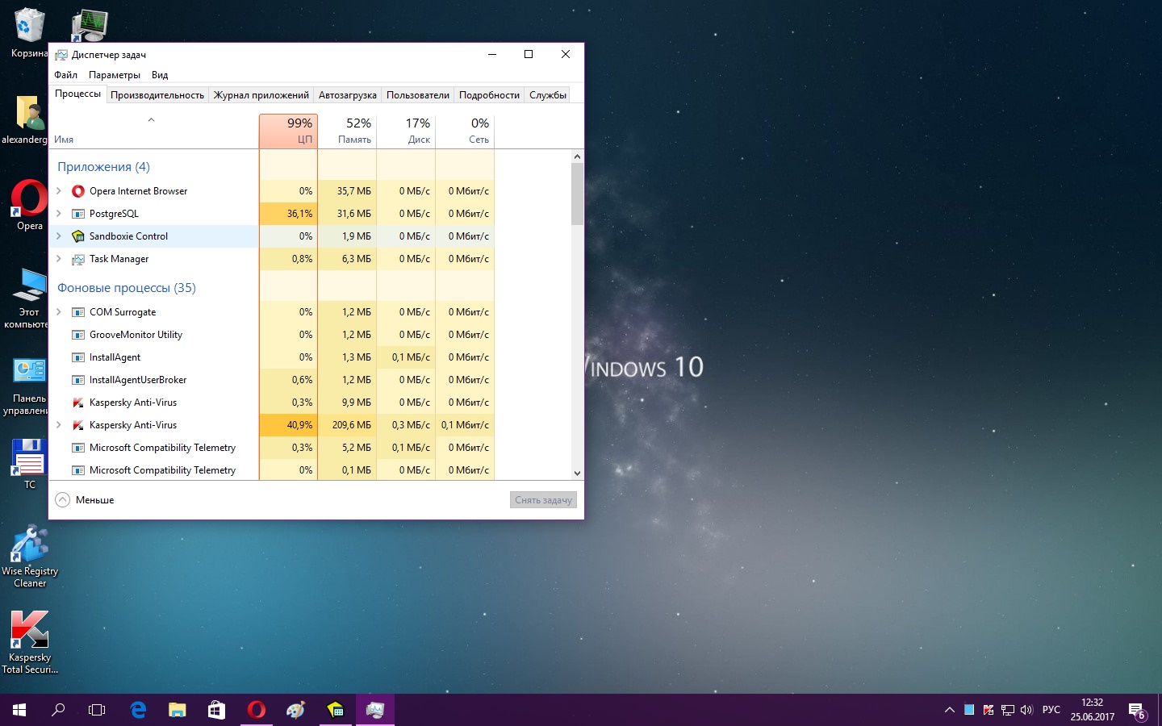Open the Автозагрузка tab
This screenshot has width=1162, height=726.
tap(347, 95)
